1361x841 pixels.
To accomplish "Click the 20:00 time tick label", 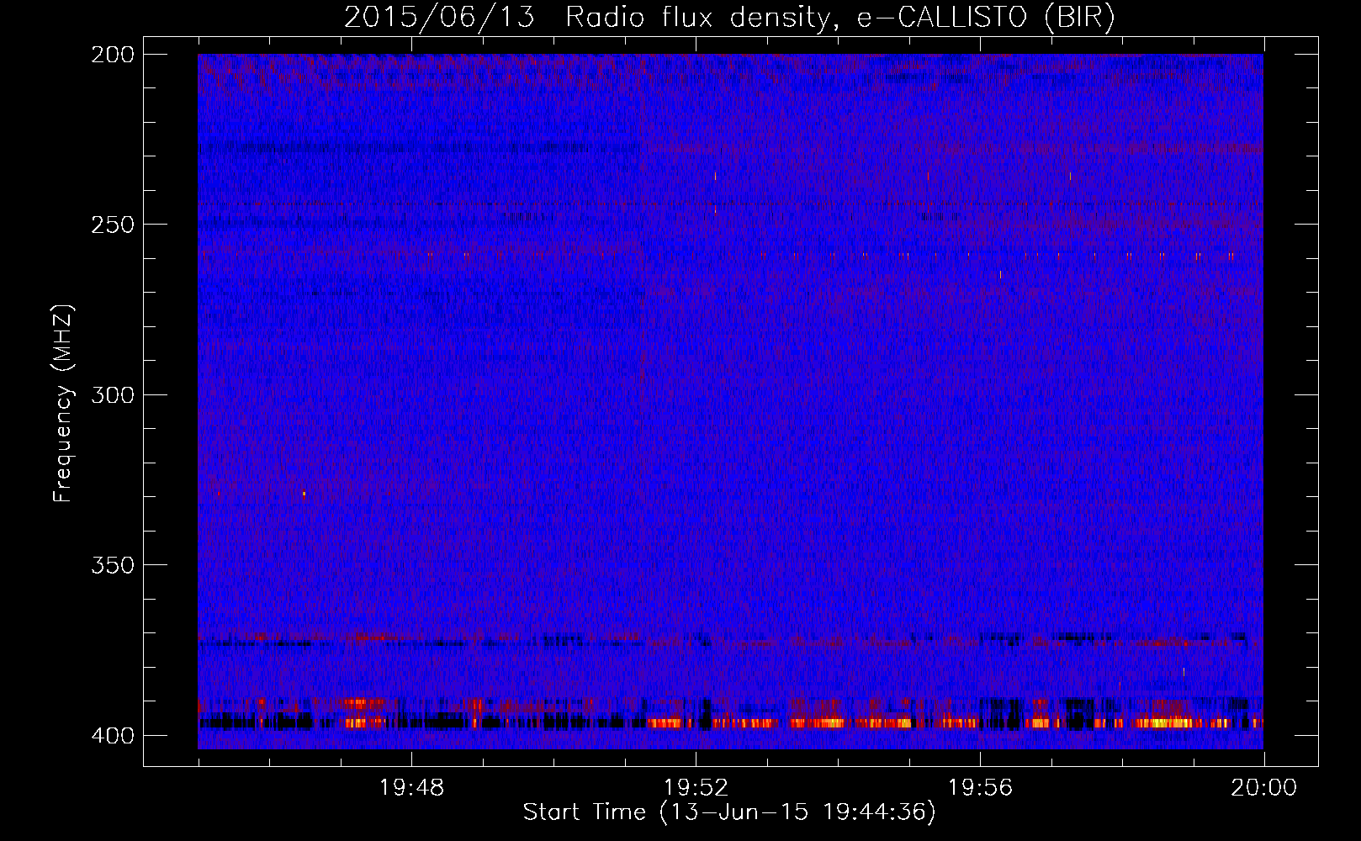I will [x=1264, y=788].
